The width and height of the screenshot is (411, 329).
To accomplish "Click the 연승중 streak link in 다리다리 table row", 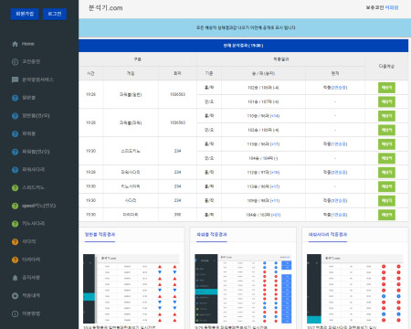I will [x=339, y=215].
